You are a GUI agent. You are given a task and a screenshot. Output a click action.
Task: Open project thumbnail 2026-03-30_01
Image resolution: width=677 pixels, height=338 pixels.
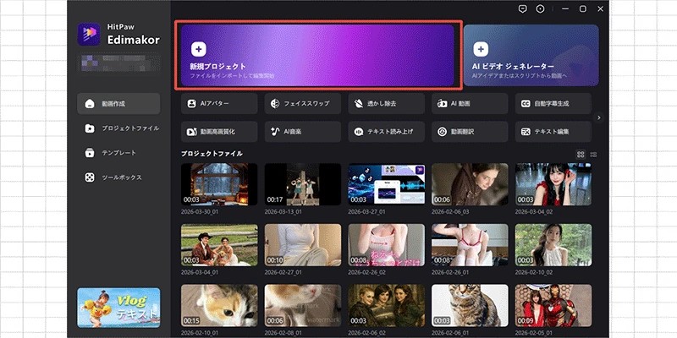219,184
